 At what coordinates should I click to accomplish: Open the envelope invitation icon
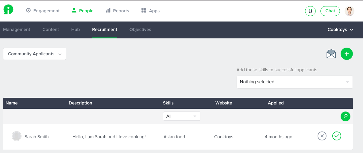click(x=331, y=54)
